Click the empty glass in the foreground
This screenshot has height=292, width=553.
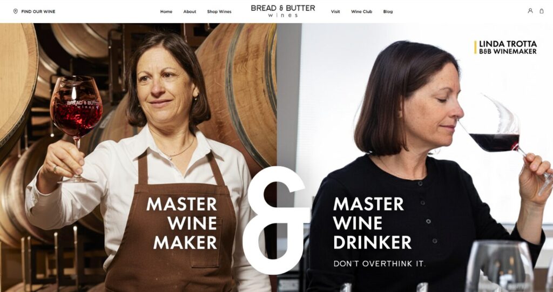(500, 266)
